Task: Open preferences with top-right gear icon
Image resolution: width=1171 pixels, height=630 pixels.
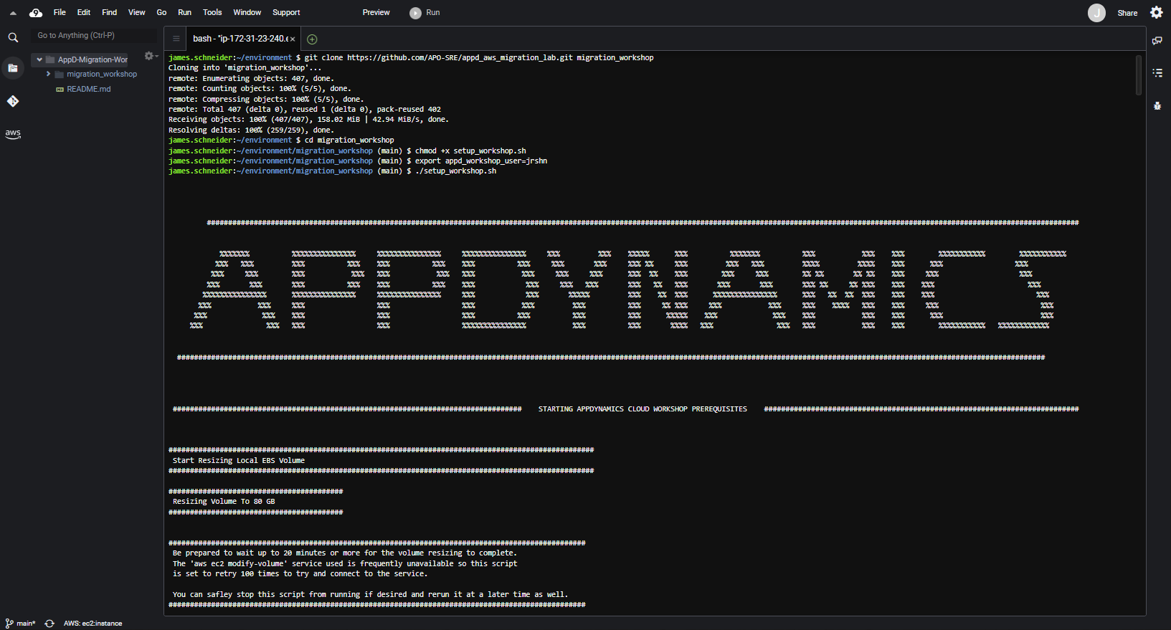Action: [x=1156, y=12]
